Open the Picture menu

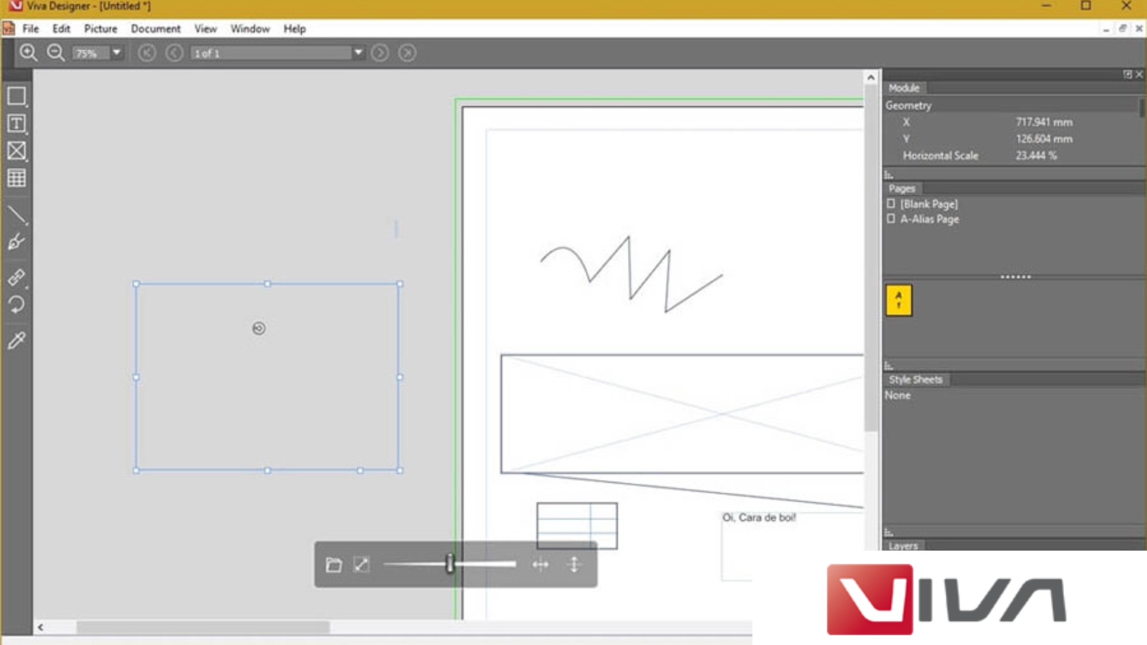click(100, 29)
